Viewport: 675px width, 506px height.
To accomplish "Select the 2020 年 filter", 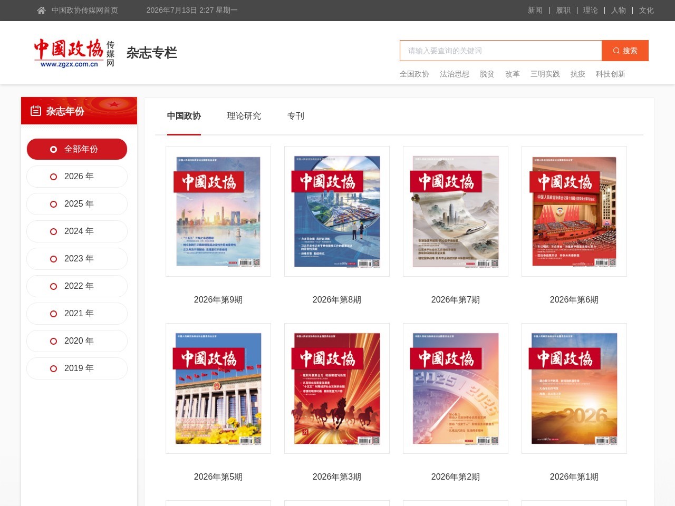I will coord(77,341).
